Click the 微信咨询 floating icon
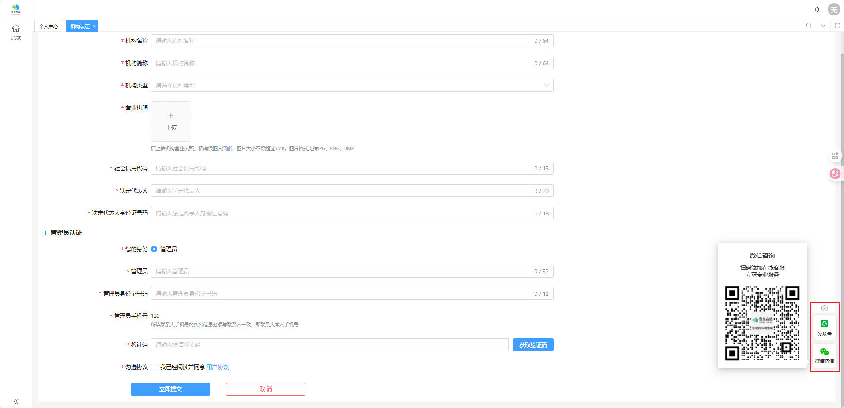Screen dimensions: 844x408 (824, 355)
